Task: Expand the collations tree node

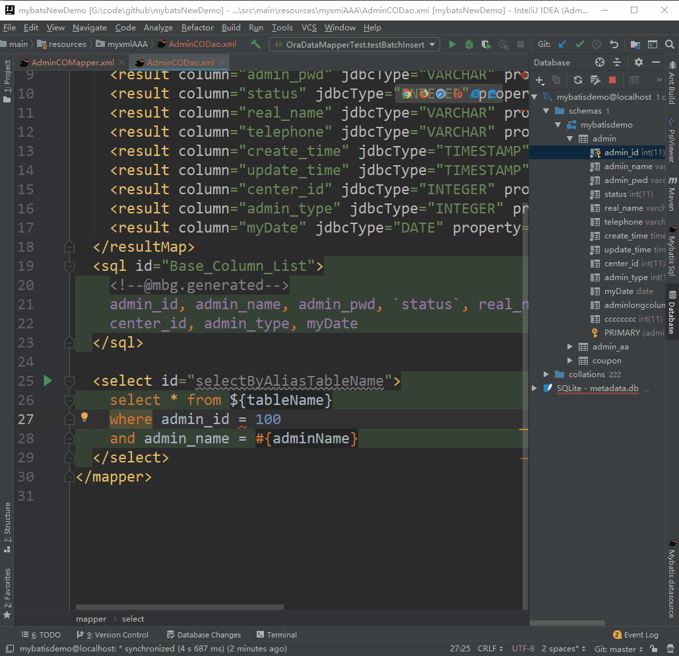Action: click(x=546, y=375)
